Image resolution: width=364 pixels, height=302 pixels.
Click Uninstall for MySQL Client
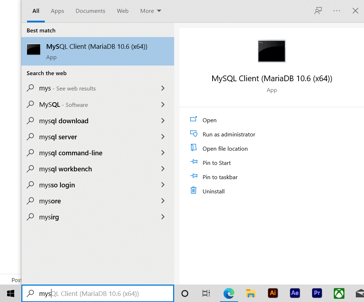pos(213,191)
